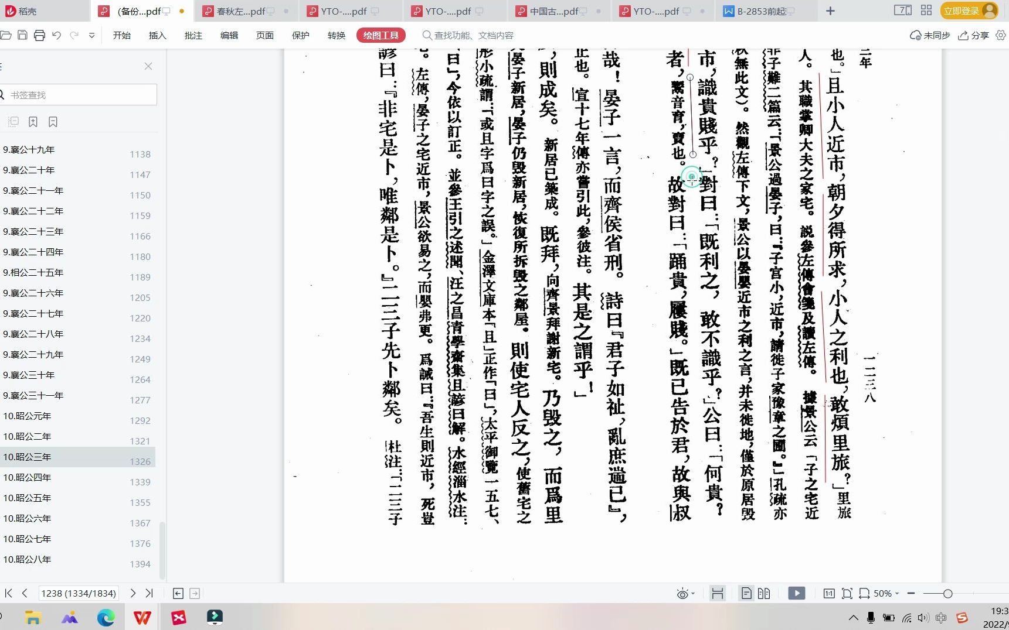Save the document with the floppy disk icon
Image resolution: width=1009 pixels, height=630 pixels.
pos(22,36)
